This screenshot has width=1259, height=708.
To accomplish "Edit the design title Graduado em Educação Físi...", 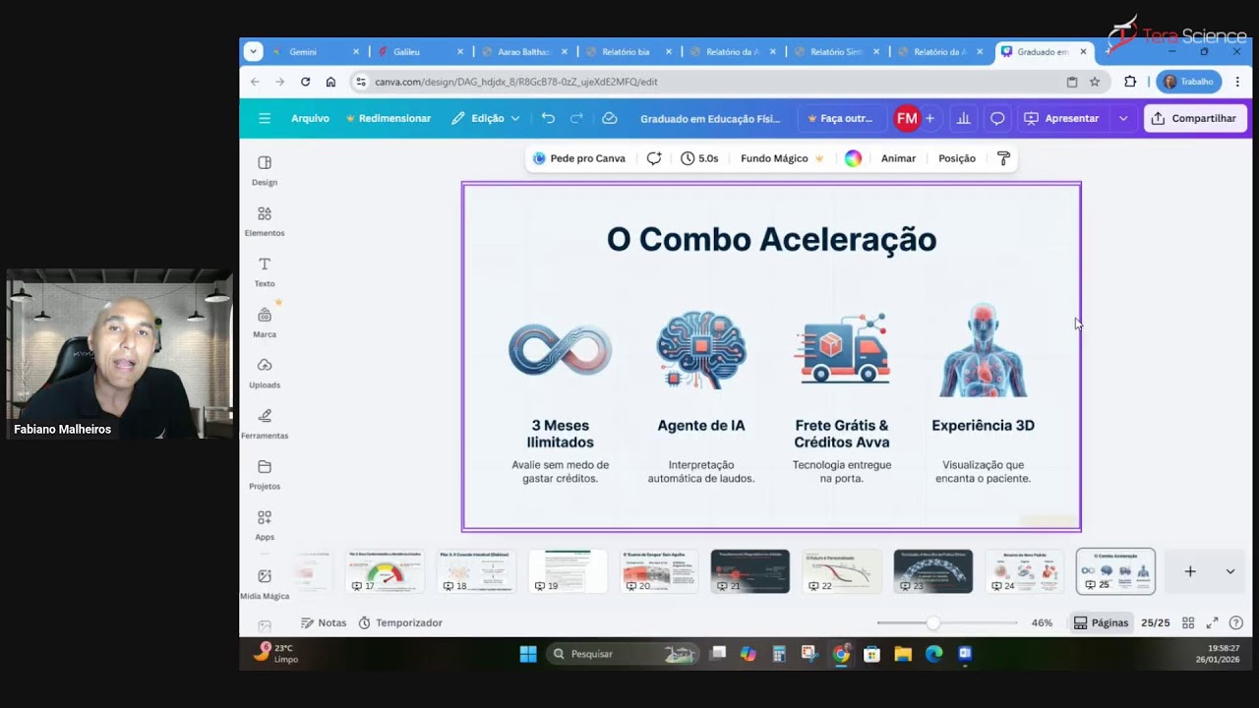I will 710,119.
